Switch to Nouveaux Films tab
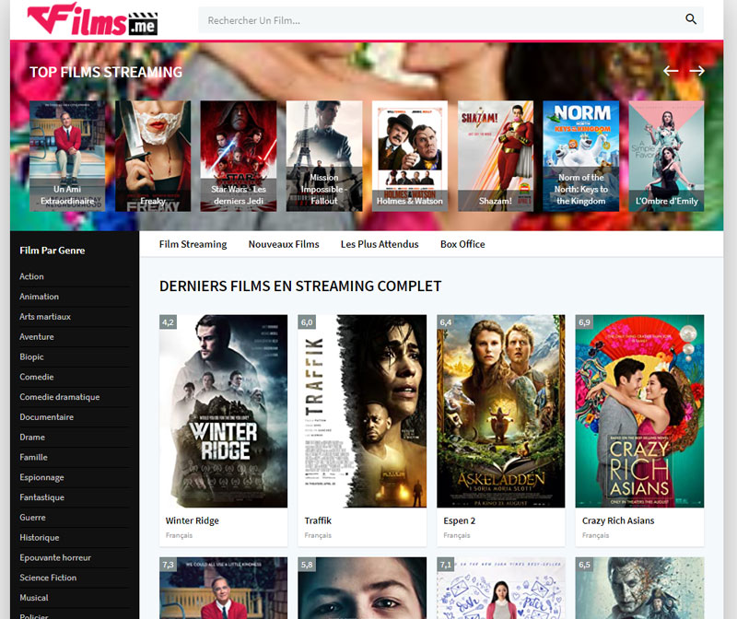Image resolution: width=737 pixels, height=619 pixels. coord(284,244)
